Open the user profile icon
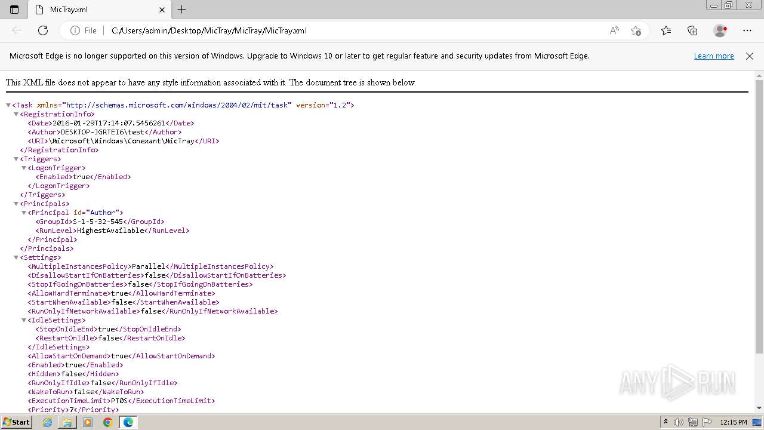The width and height of the screenshot is (764, 430). [720, 30]
